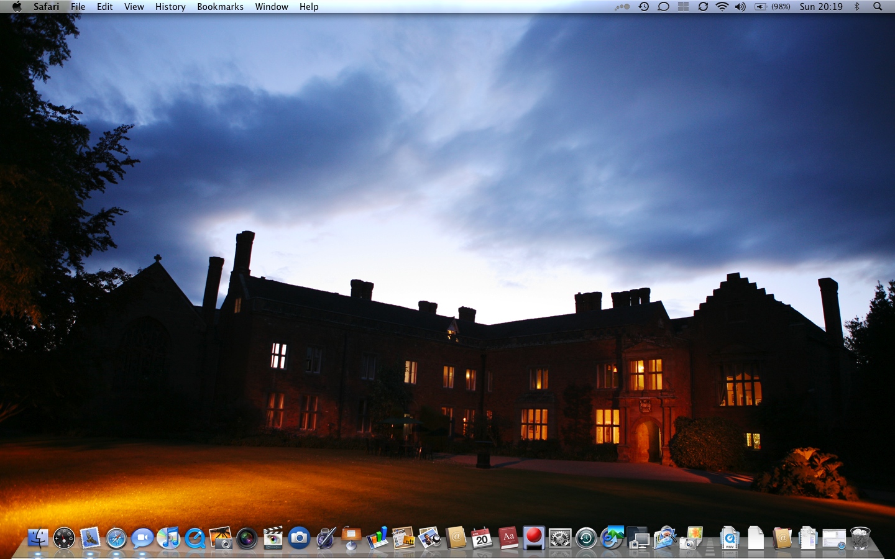Open the camera lens app in Dock

click(247, 538)
